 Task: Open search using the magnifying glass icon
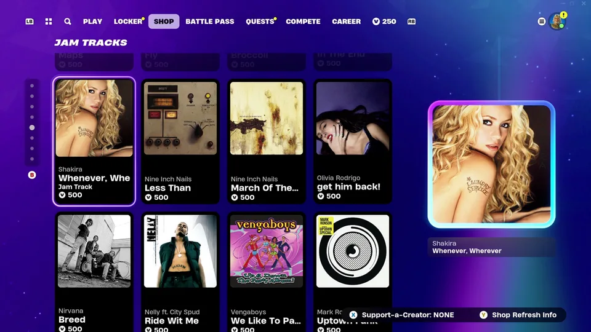pyautogui.click(x=68, y=22)
